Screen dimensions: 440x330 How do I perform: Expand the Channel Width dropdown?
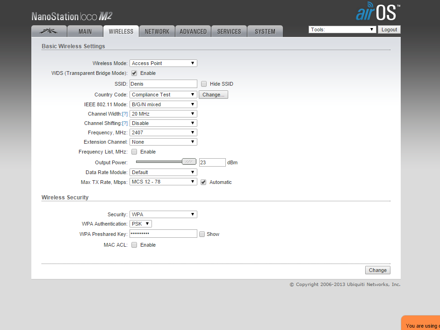pos(163,114)
